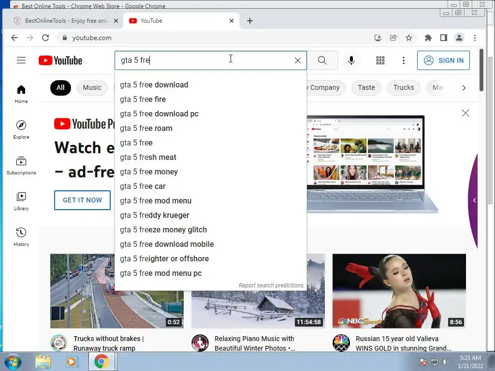Choose suggestion 'gta 5 free car'
495x371 pixels.
click(x=210, y=186)
